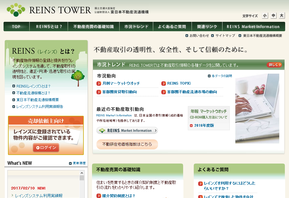Click the ログイン login icon button
The height and width of the screenshot is (198, 289).
[46, 148]
